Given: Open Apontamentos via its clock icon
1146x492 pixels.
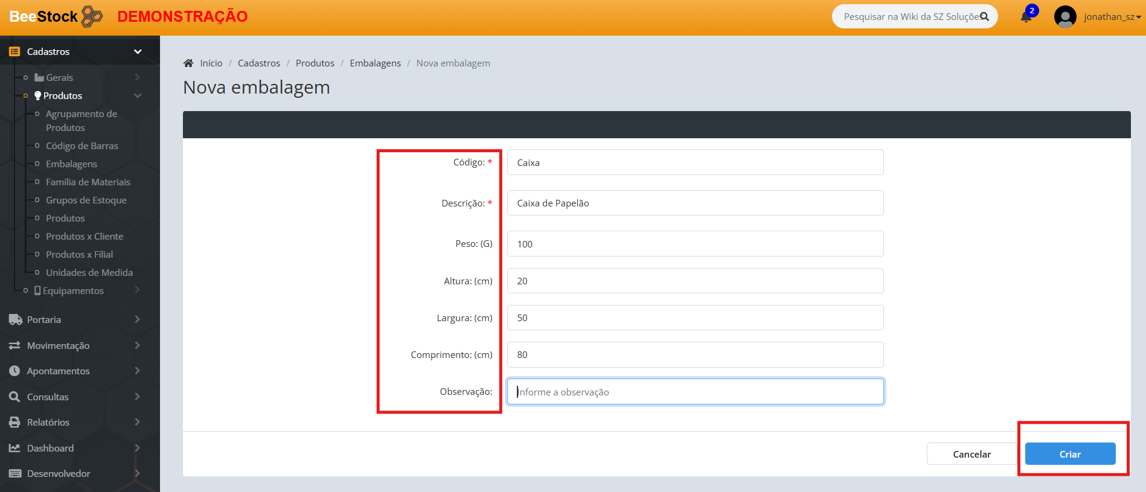Looking at the screenshot, I should point(15,371).
